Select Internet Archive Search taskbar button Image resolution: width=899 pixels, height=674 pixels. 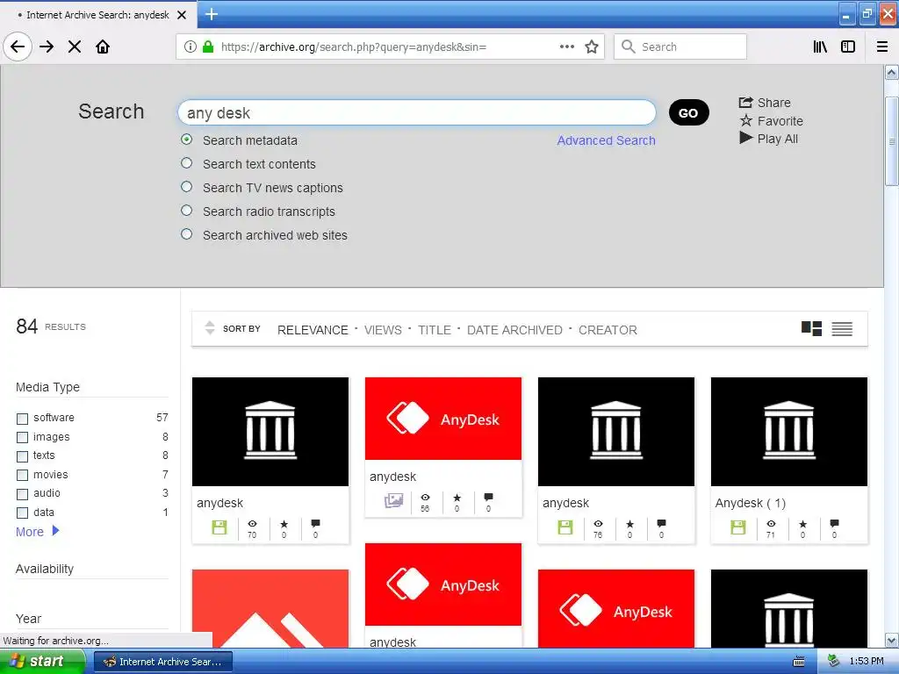162,662
